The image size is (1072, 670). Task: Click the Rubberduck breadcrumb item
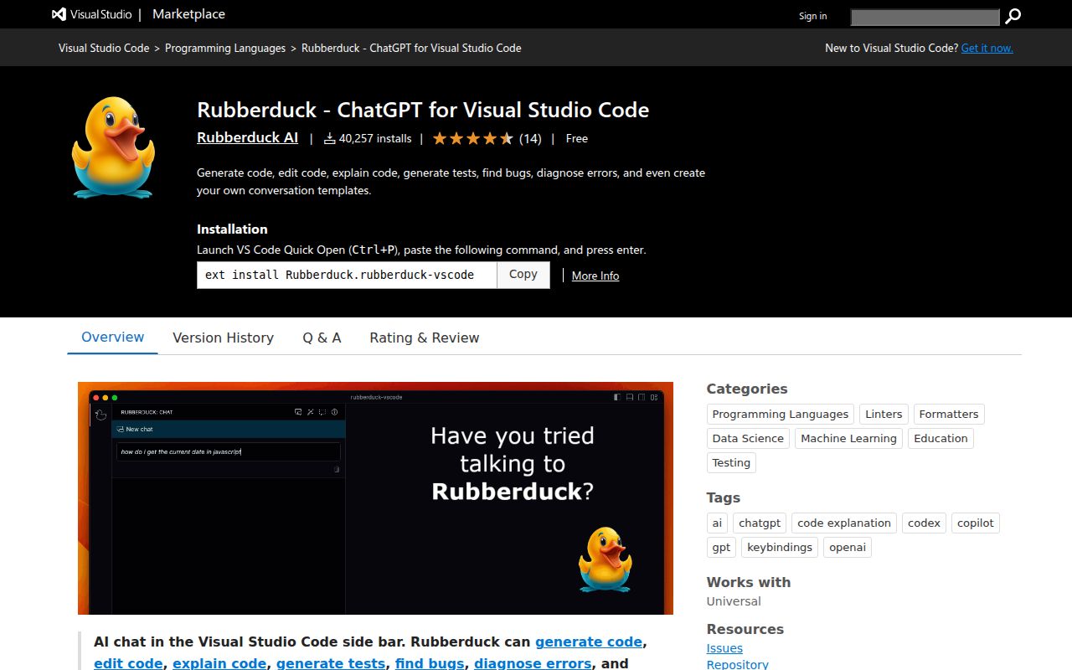pyautogui.click(x=411, y=48)
